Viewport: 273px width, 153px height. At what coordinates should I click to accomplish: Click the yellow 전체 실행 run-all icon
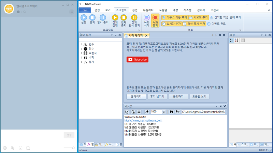tap(115, 18)
